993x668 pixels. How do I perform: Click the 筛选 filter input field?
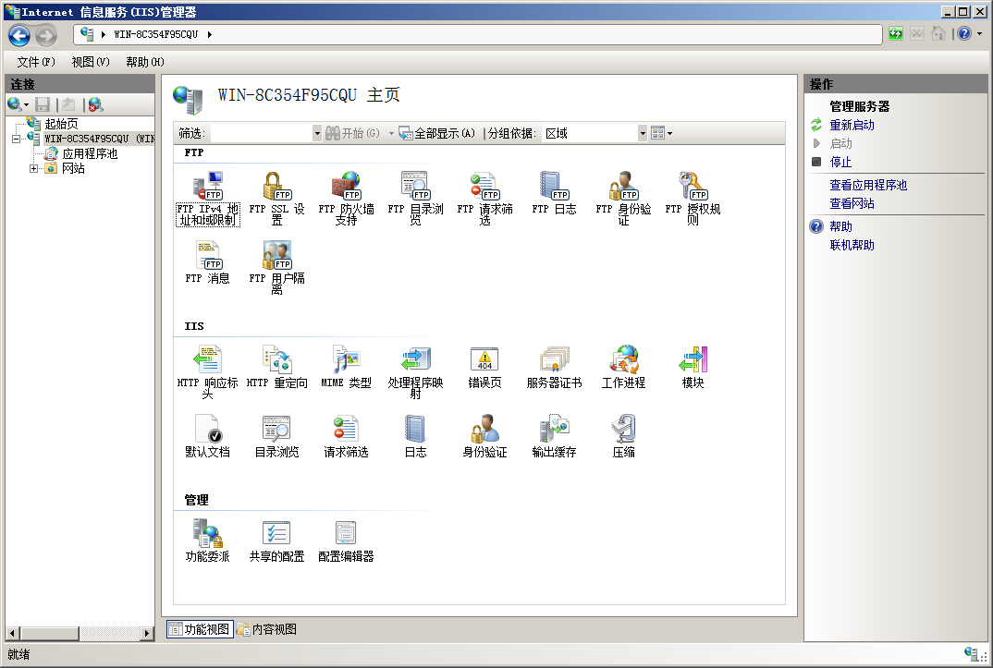[262, 133]
